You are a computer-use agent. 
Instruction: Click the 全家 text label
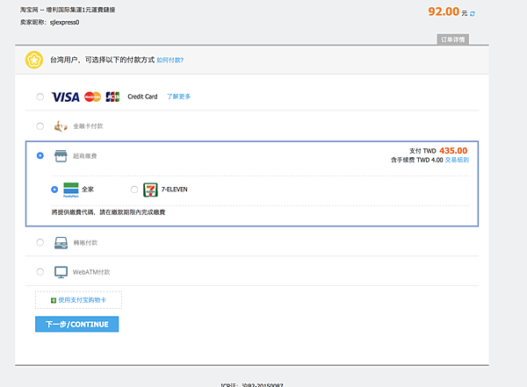pyautogui.click(x=88, y=190)
